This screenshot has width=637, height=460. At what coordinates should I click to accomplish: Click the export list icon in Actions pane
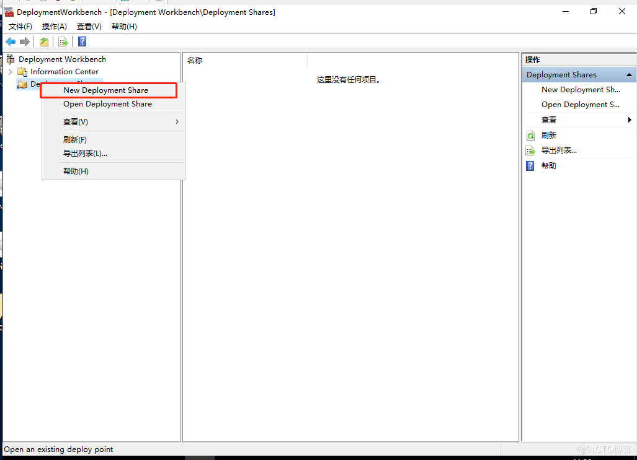[530, 150]
